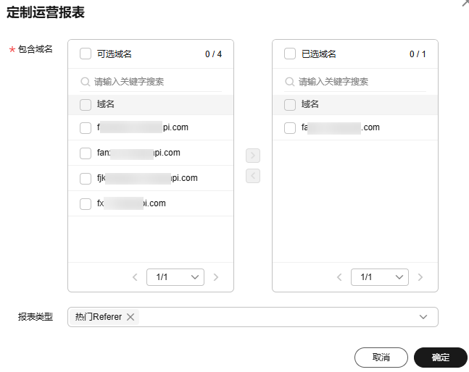This screenshot has width=469, height=372.
Task: Go to previous page in 已选域名 list
Action: click(x=339, y=277)
